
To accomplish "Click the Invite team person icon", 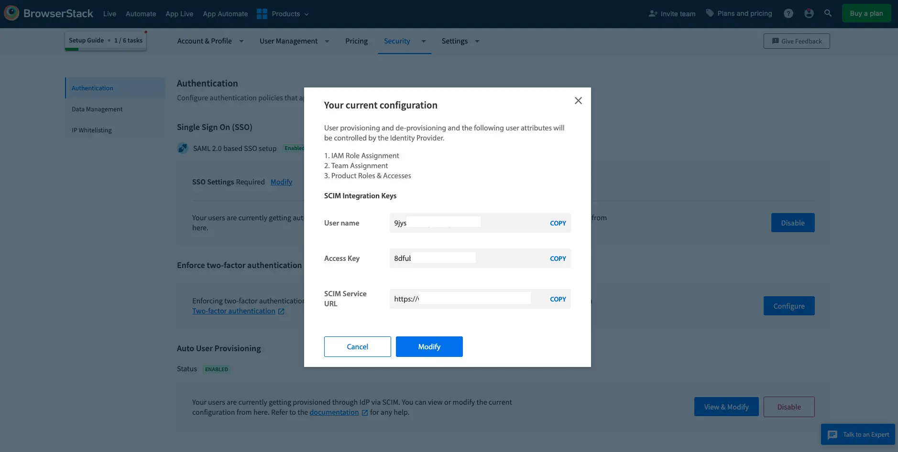I will click(x=653, y=13).
